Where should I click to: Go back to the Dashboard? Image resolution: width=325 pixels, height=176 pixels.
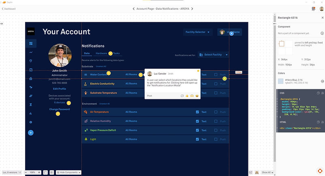pos(9,9)
